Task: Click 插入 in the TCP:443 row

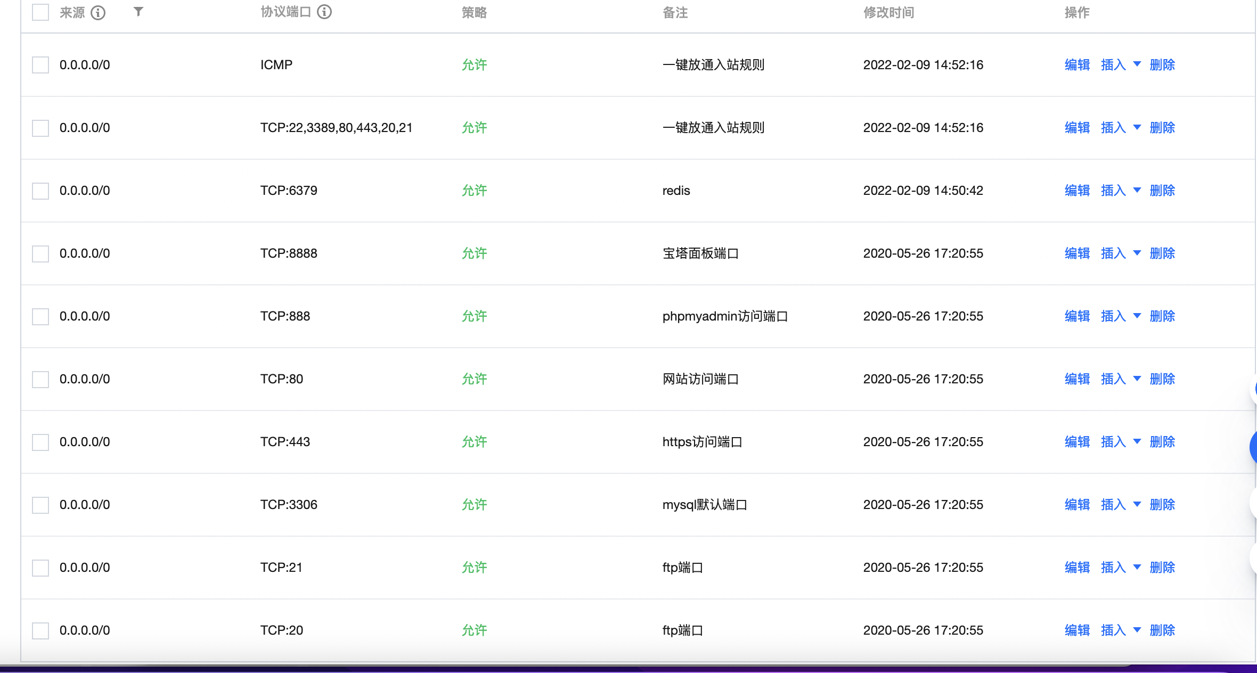Action: point(1113,442)
